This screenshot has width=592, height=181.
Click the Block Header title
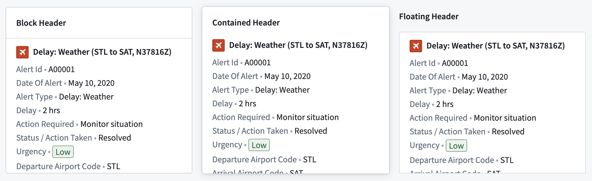pyautogui.click(x=41, y=23)
